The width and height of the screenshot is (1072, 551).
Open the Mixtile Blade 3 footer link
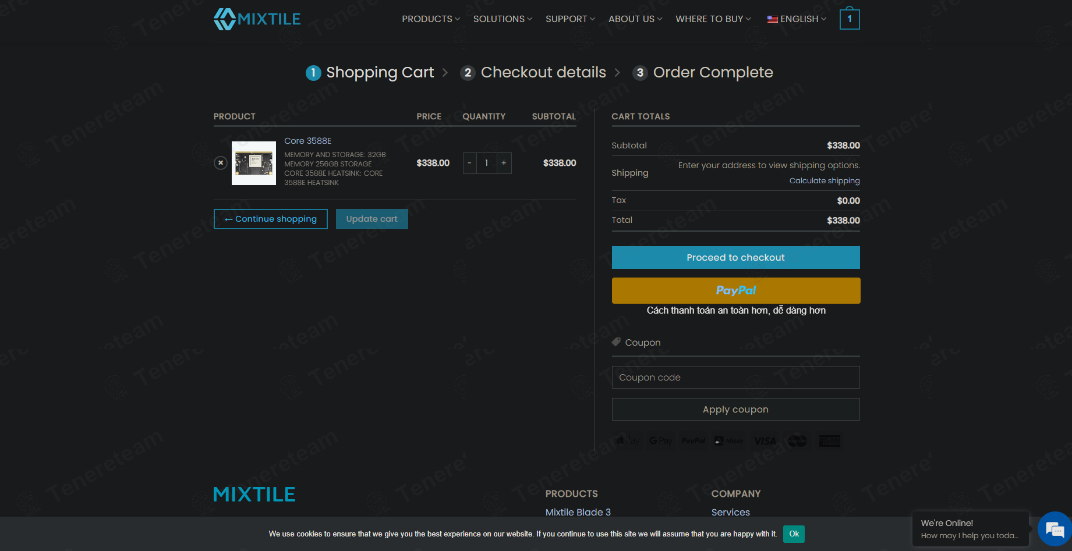[578, 512]
